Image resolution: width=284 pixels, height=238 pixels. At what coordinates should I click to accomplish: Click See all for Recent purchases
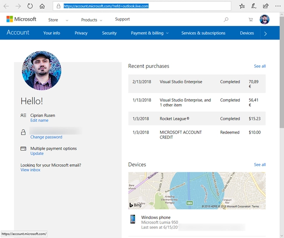tap(260, 66)
